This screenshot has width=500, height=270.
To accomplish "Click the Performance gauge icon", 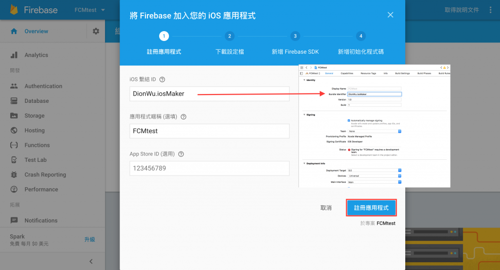I will [x=14, y=189].
